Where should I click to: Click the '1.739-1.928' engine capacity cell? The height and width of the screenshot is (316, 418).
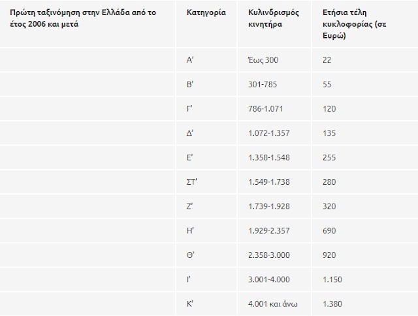[x=269, y=206]
